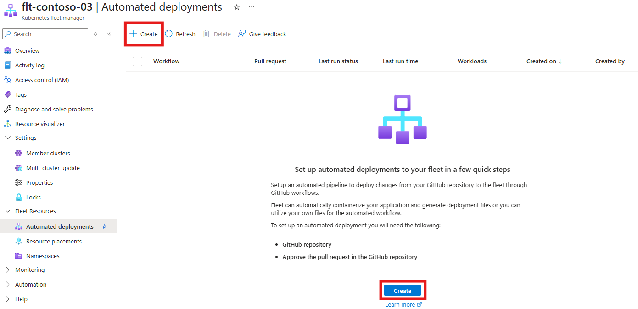This screenshot has height=309, width=638.
Task: Expand the Automation section
Action: (x=7, y=284)
